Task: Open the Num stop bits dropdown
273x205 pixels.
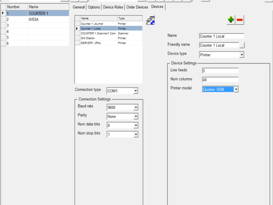Action: coord(136,134)
